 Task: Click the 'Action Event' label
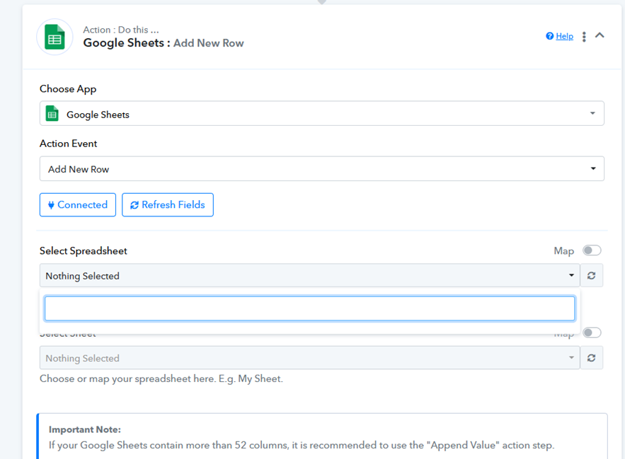(68, 144)
